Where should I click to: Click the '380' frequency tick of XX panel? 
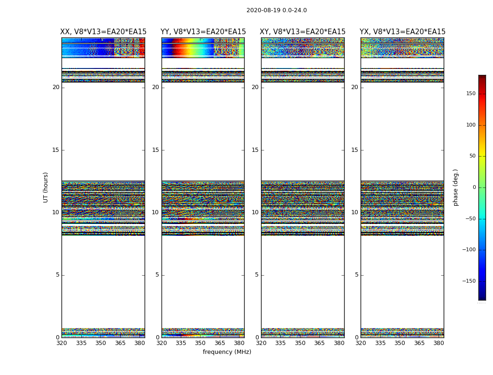139,343
